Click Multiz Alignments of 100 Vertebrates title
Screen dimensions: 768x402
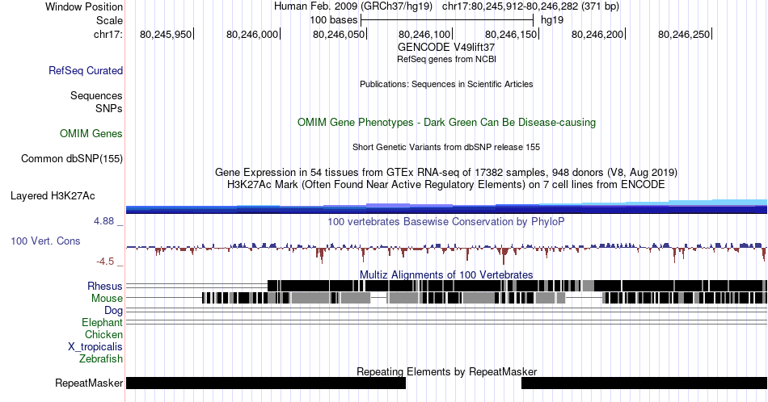[x=446, y=274]
